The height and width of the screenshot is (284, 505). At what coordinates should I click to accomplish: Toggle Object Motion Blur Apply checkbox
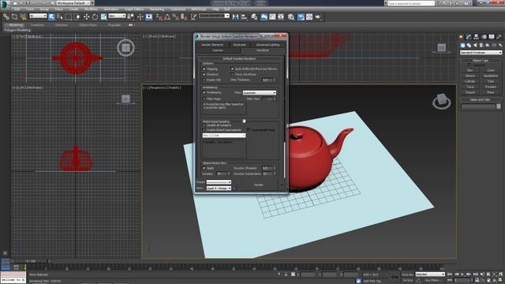point(204,168)
